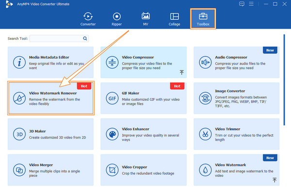Click the AnyMP4 app logo icon
The width and height of the screenshot is (291, 188).
(9, 4)
